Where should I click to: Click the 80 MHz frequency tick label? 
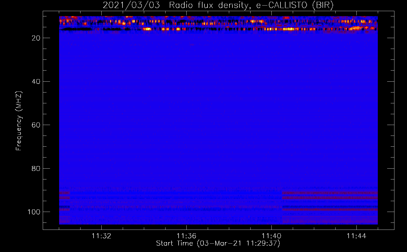pyautogui.click(x=36, y=168)
